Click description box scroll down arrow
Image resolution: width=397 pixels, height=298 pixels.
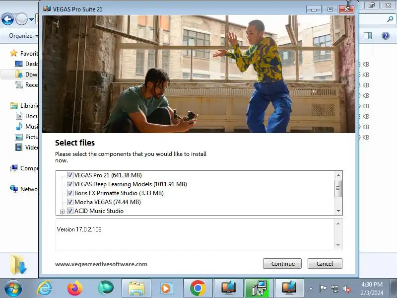point(338,245)
